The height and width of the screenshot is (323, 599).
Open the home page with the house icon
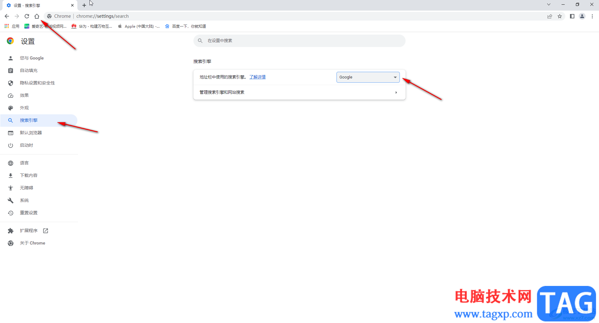(x=37, y=16)
